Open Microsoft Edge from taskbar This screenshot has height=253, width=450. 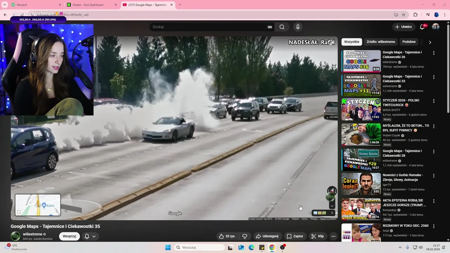click(251, 247)
